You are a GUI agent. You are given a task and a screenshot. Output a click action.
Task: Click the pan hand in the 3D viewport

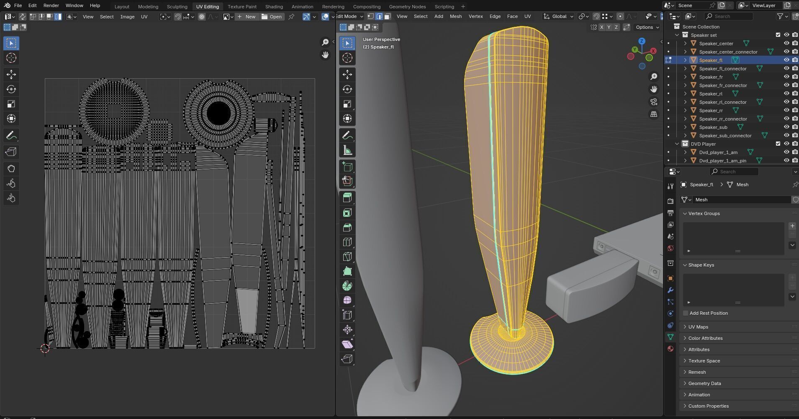pyautogui.click(x=653, y=89)
